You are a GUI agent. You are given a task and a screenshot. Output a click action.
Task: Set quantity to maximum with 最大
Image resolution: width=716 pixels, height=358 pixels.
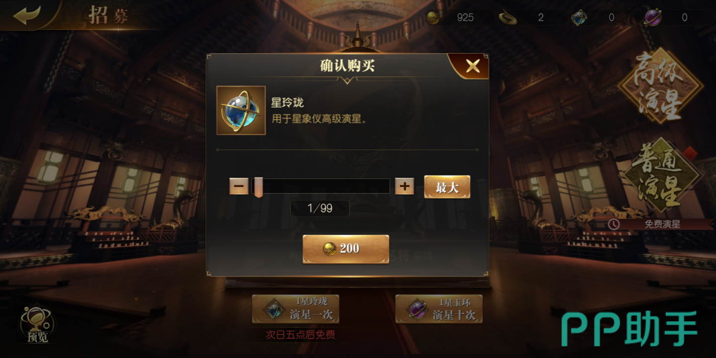[x=447, y=187]
